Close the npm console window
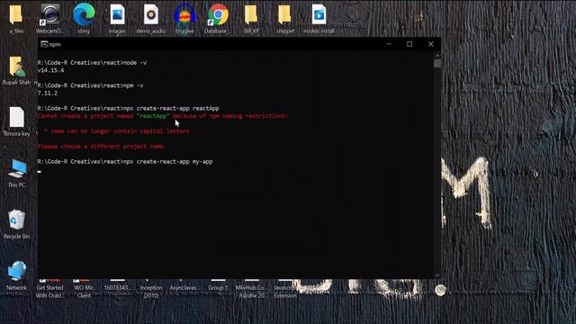576x324 pixels. pos(430,44)
